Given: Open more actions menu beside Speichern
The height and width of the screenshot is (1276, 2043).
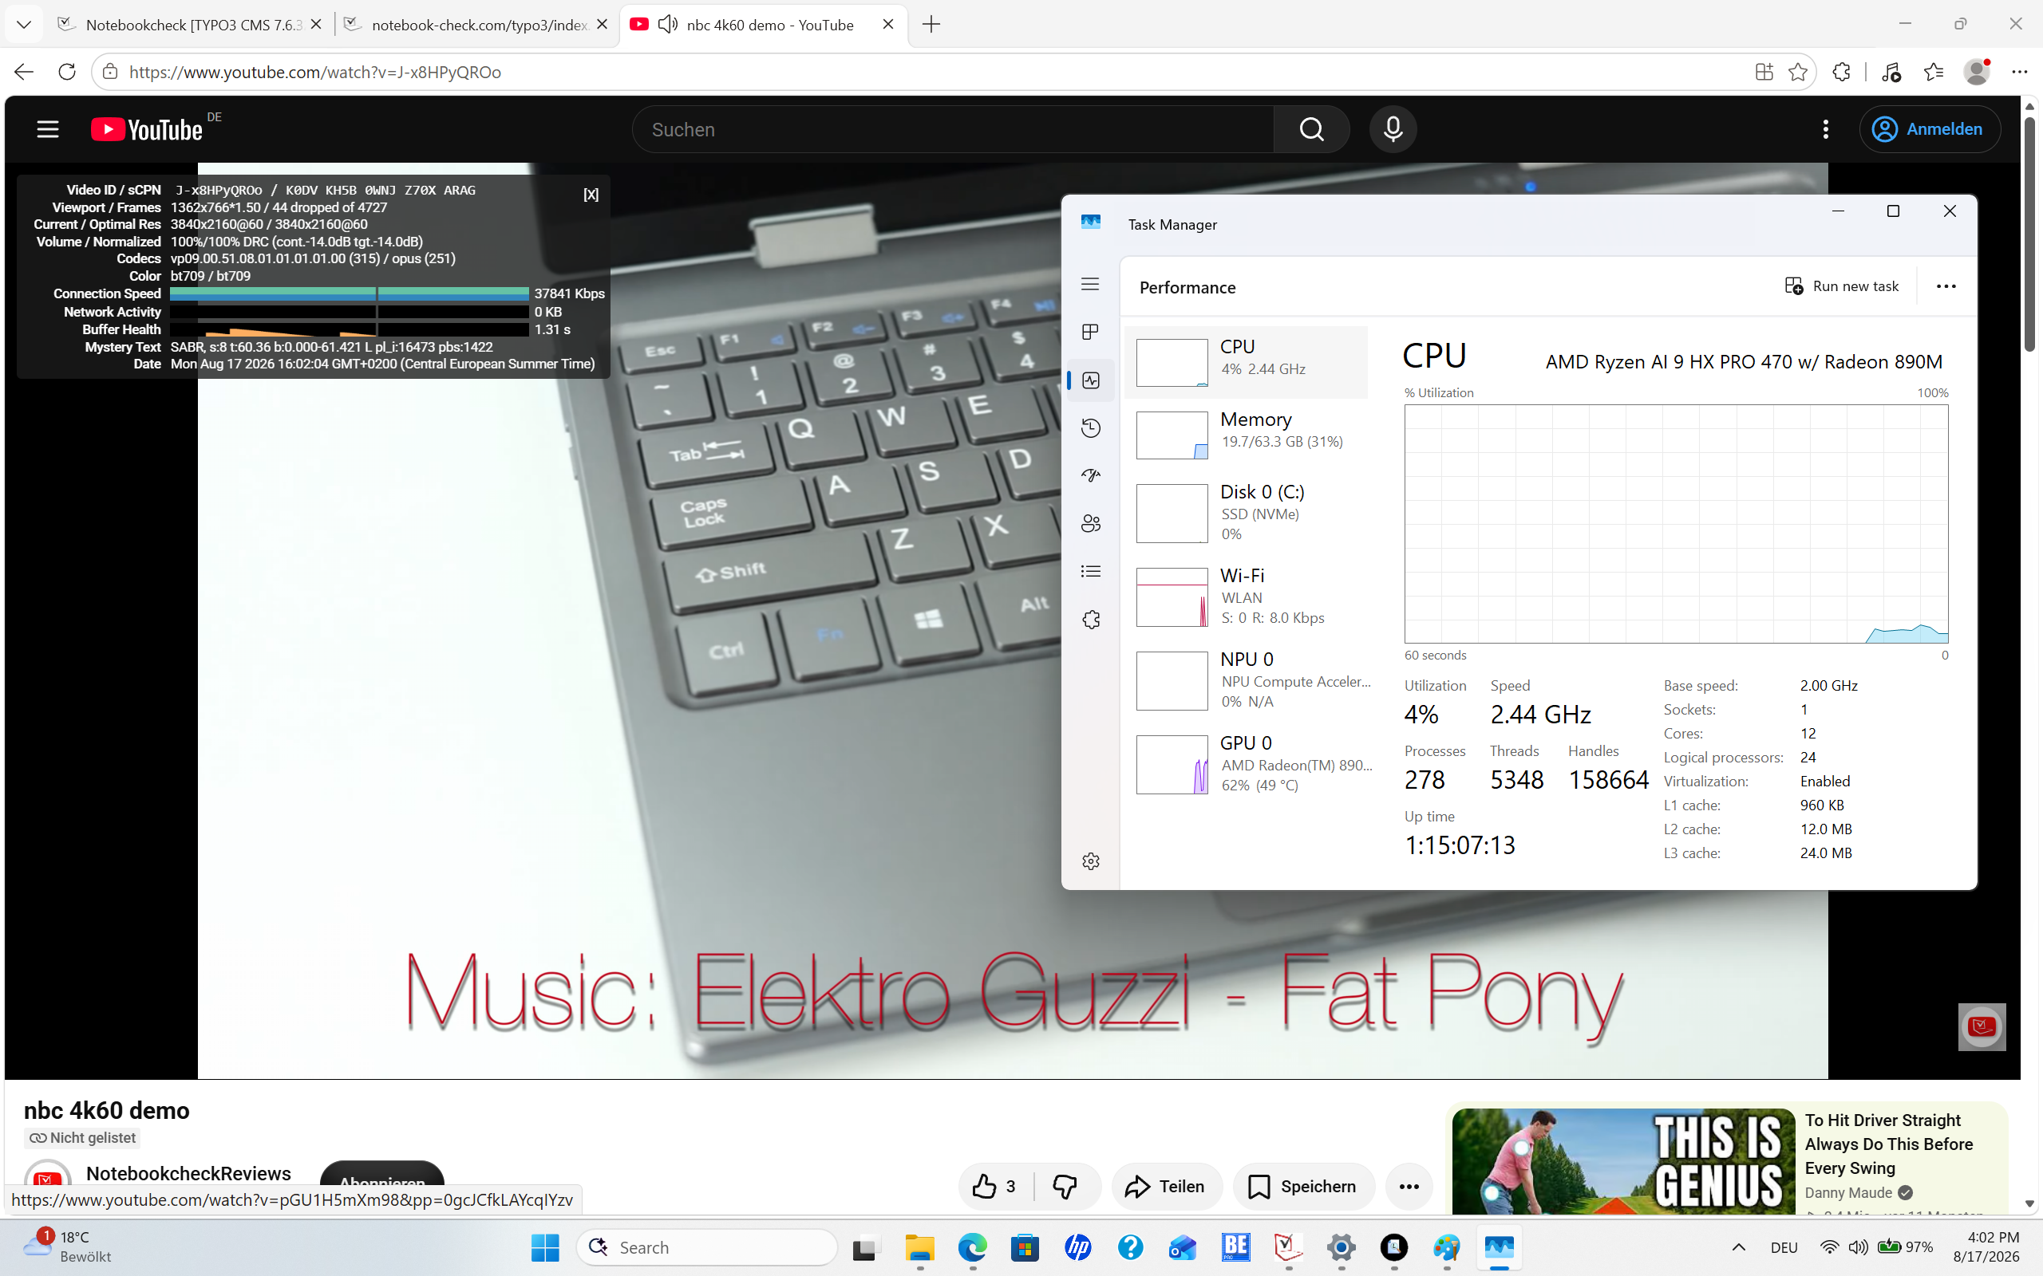Looking at the screenshot, I should [x=1409, y=1187].
